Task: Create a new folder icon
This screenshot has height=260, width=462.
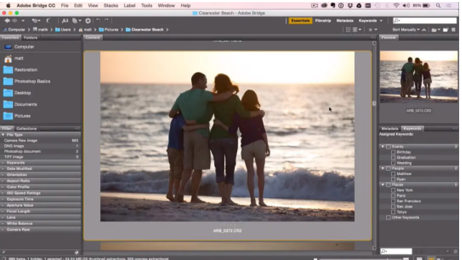Action: click(x=446, y=30)
